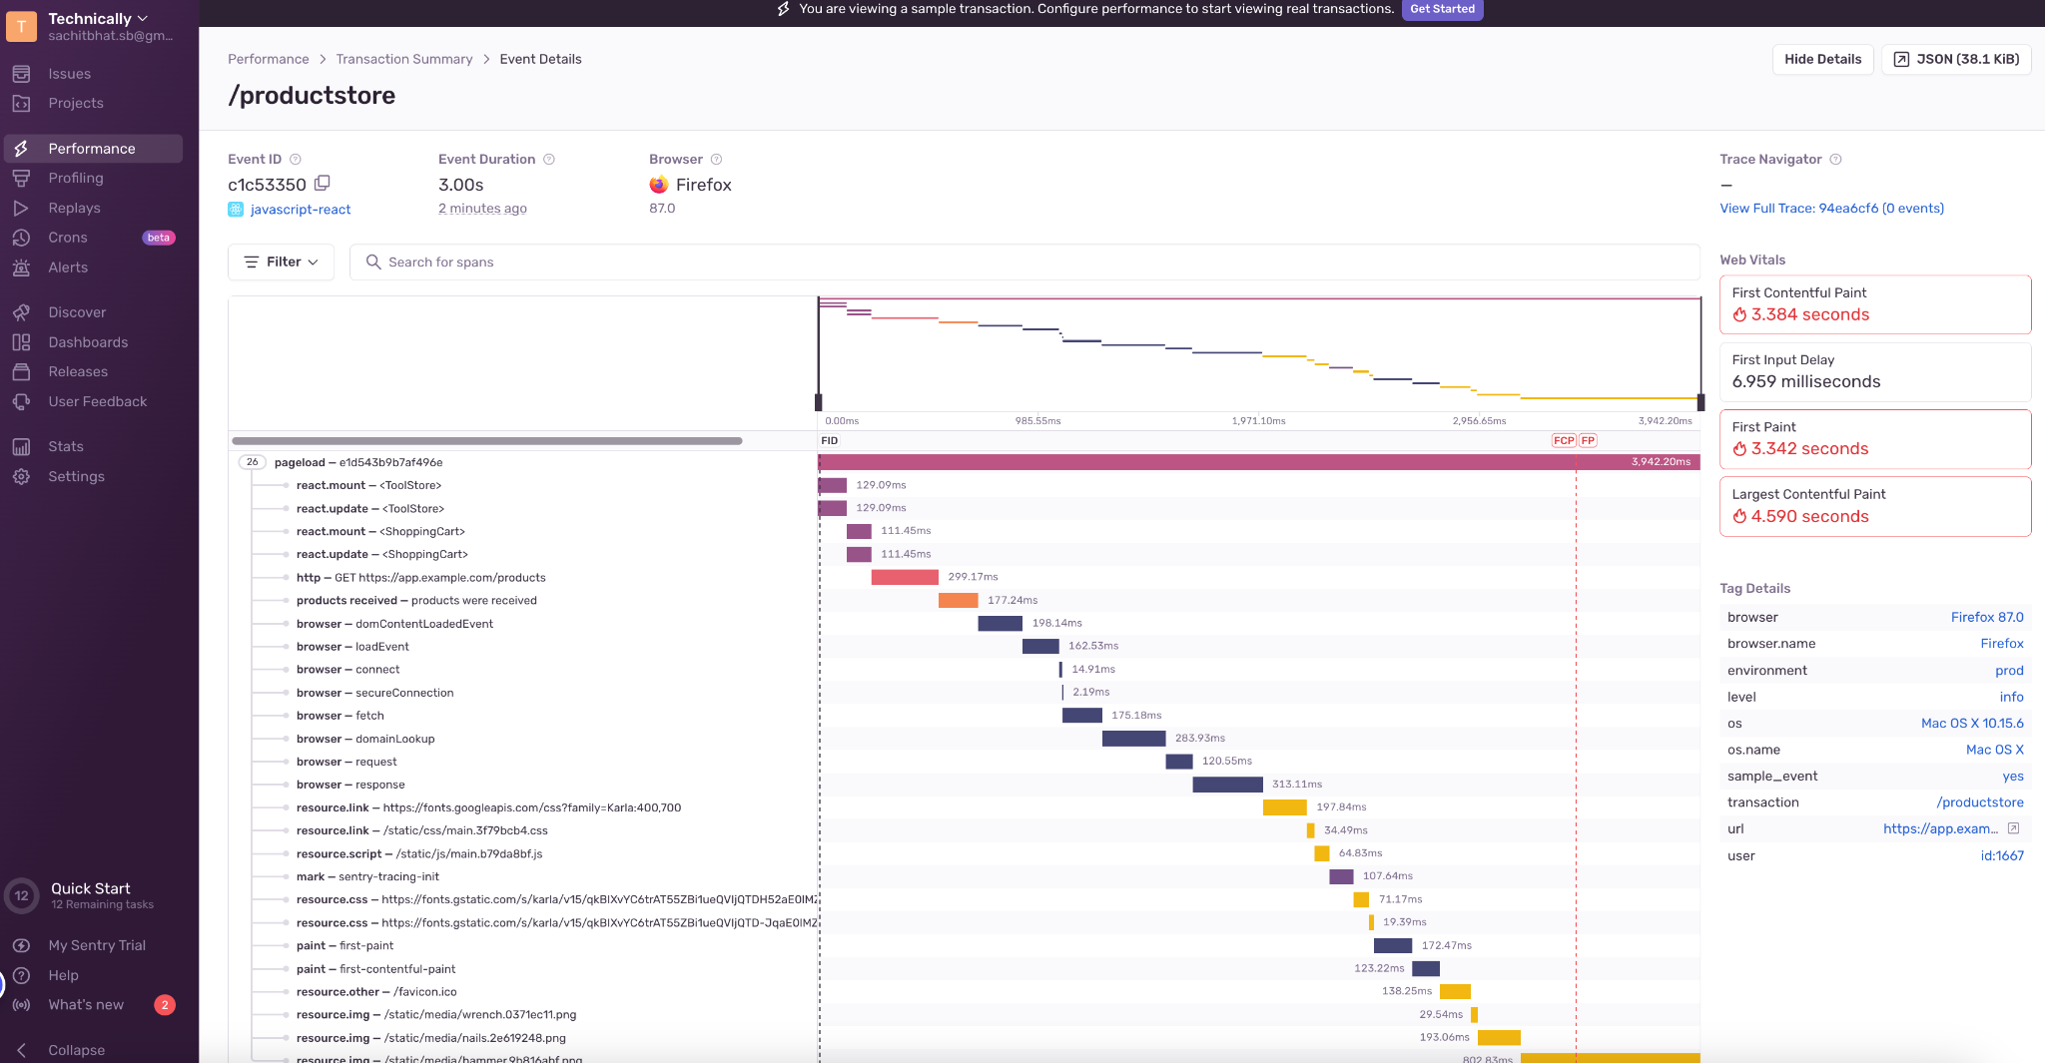This screenshot has width=2045, height=1063.
Task: Copy the Event ID c1c53350
Action: 322,184
